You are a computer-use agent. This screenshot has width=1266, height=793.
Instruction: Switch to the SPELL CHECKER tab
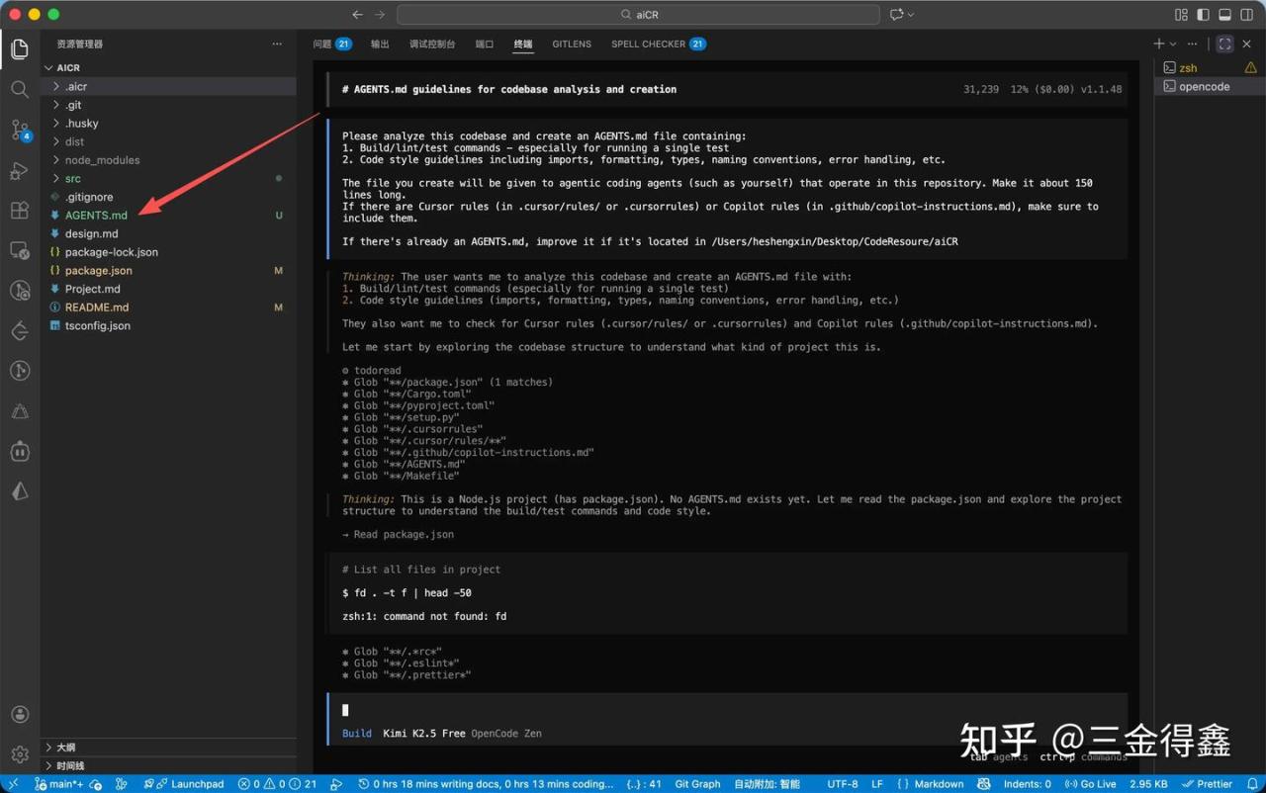click(x=648, y=44)
